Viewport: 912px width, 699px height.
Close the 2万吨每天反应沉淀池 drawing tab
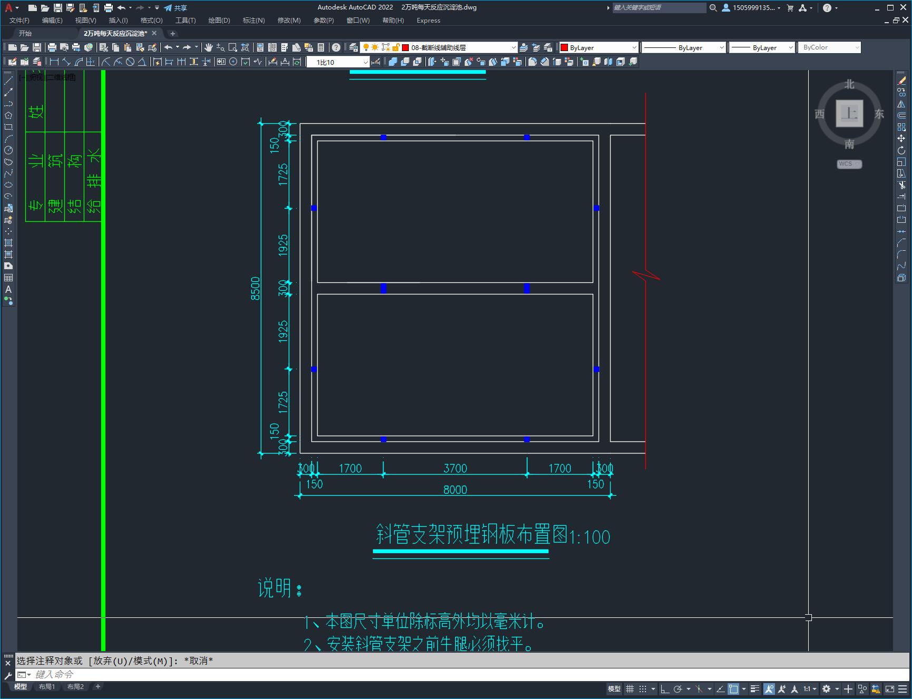[154, 33]
